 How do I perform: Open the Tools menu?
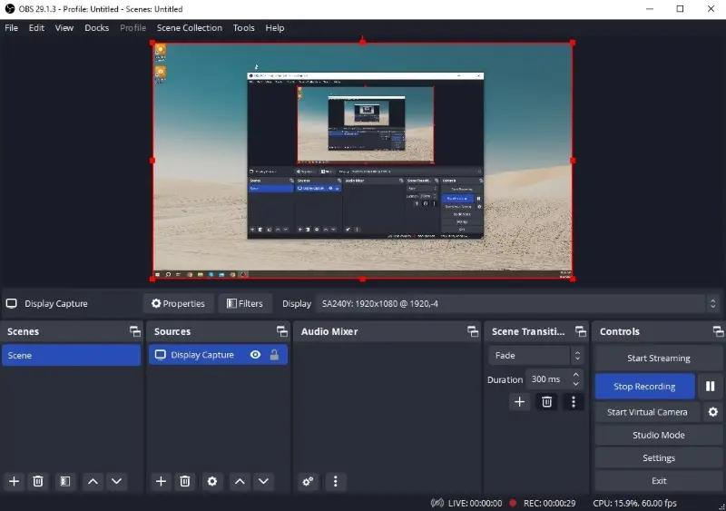tap(243, 28)
